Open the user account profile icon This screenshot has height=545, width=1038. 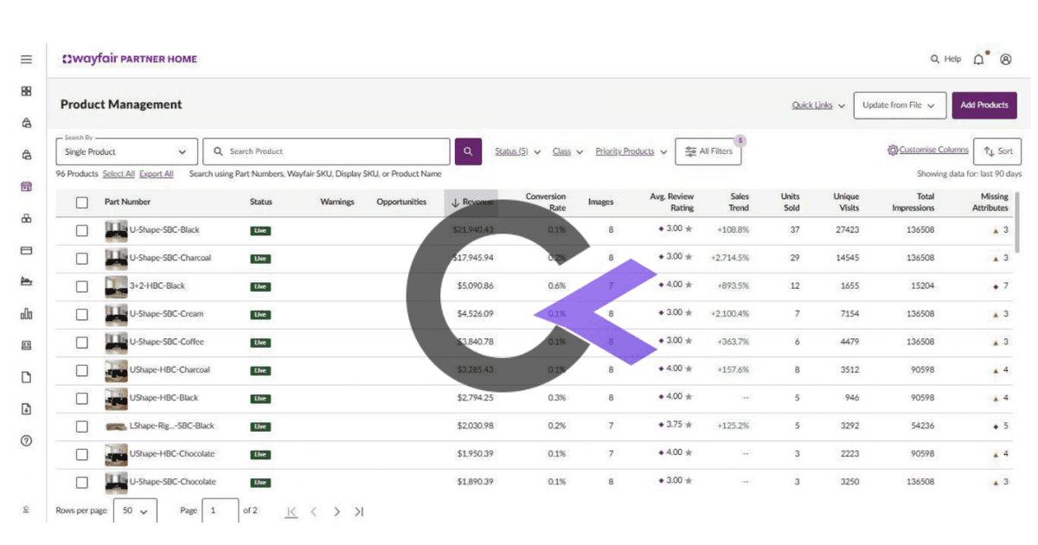click(1006, 59)
